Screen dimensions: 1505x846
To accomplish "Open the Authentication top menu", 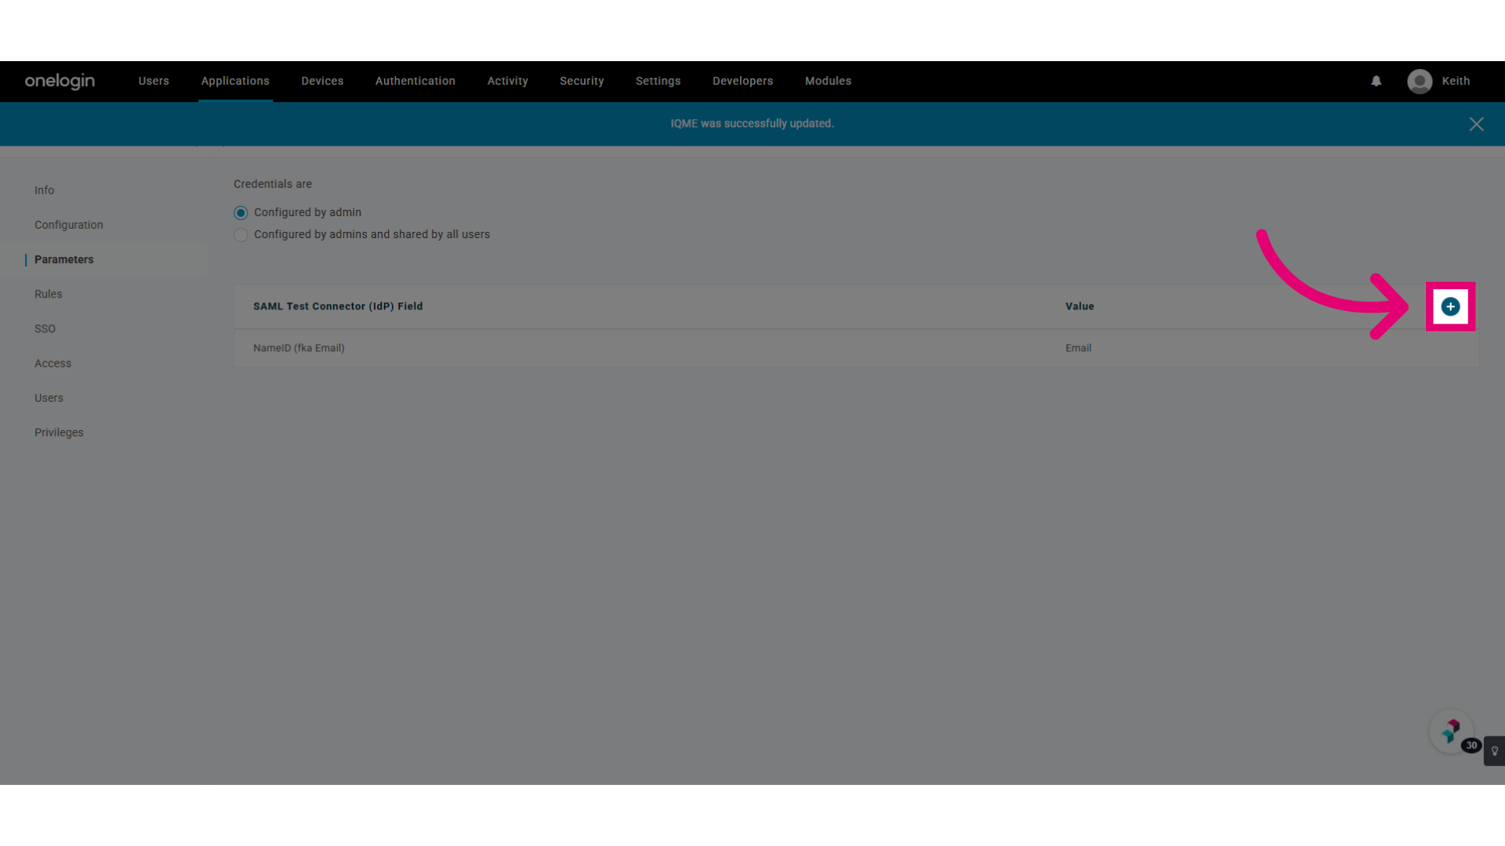I will [x=415, y=81].
